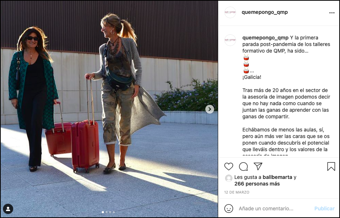This screenshot has height=218, width=340.
Task: Select the last carousel dot indicator
Action: (114, 212)
